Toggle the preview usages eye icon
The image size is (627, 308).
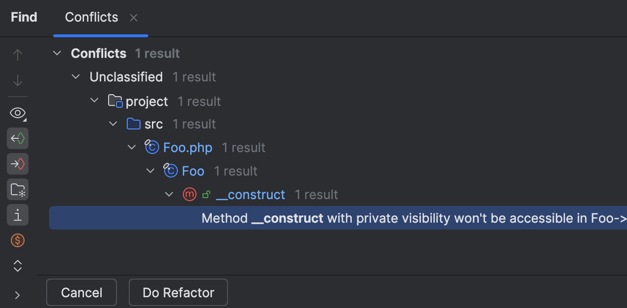pos(18,113)
